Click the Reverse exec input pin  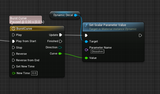[x=13, y=54]
